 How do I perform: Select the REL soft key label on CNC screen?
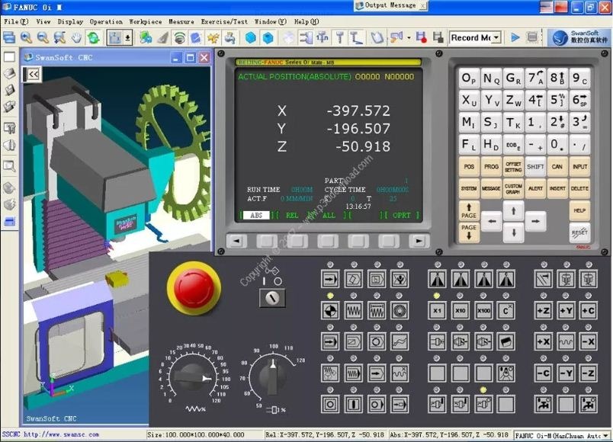pos(292,216)
